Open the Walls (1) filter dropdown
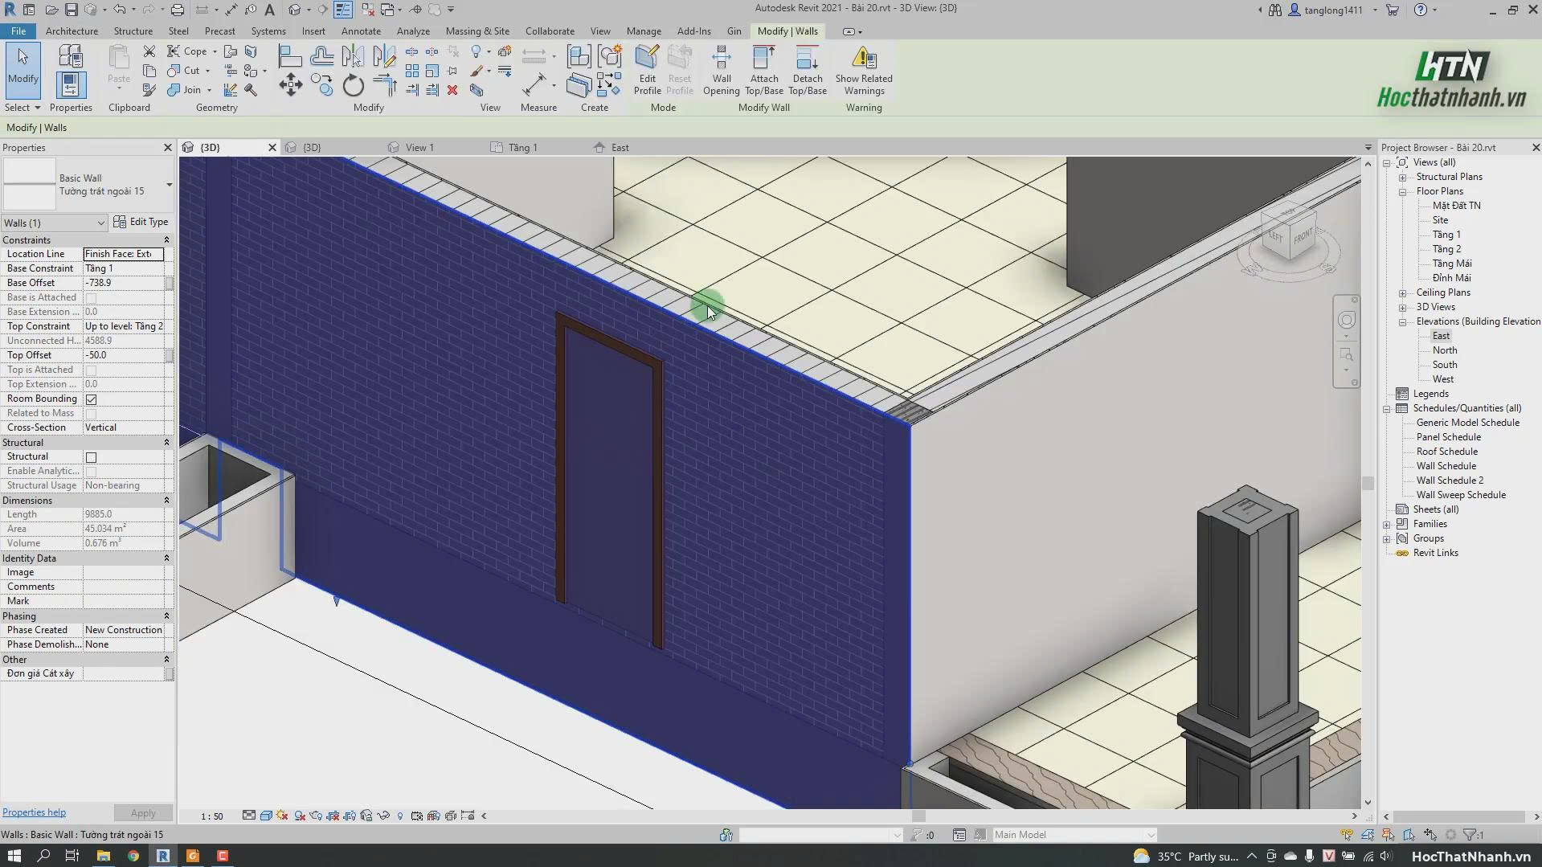 (54, 223)
